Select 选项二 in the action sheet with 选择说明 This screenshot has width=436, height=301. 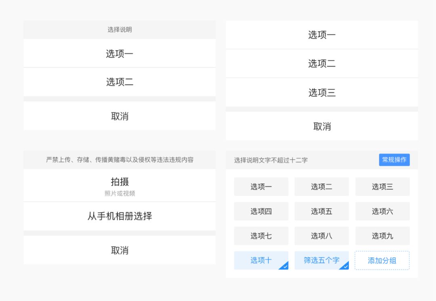pyautogui.click(x=119, y=82)
